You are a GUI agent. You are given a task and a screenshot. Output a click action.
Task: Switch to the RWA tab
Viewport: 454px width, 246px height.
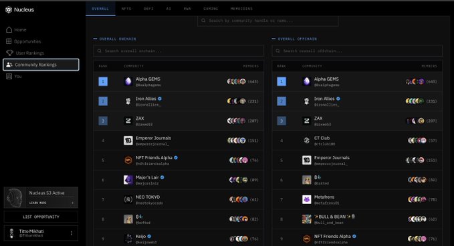pos(187,9)
